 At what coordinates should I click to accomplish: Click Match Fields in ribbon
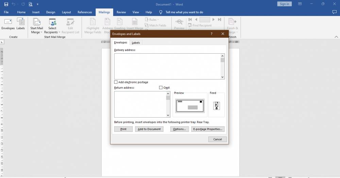point(155,25)
